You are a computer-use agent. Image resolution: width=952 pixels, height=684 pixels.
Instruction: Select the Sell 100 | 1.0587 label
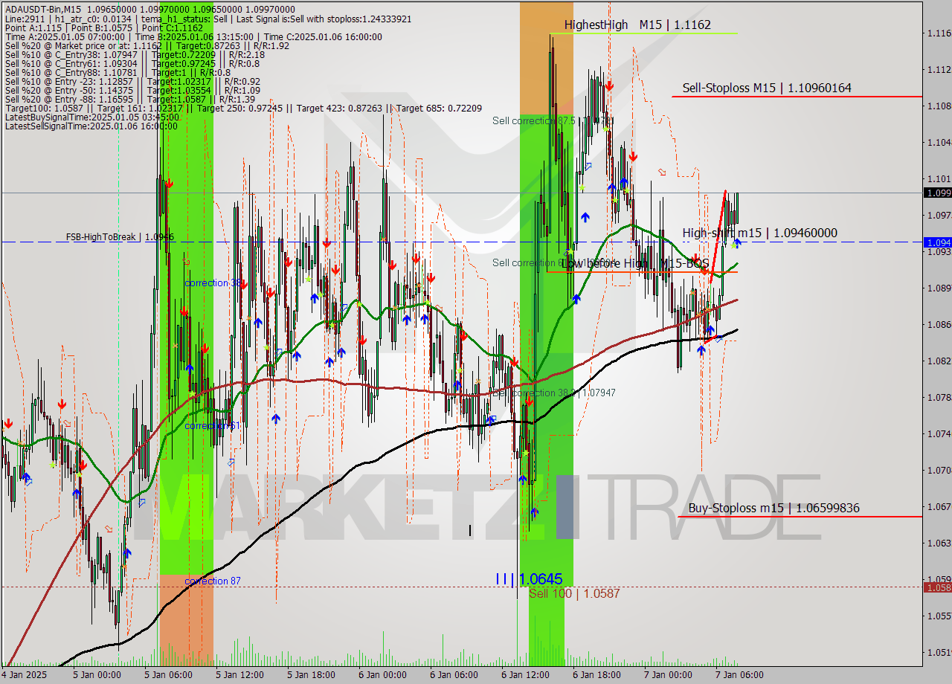tap(574, 593)
